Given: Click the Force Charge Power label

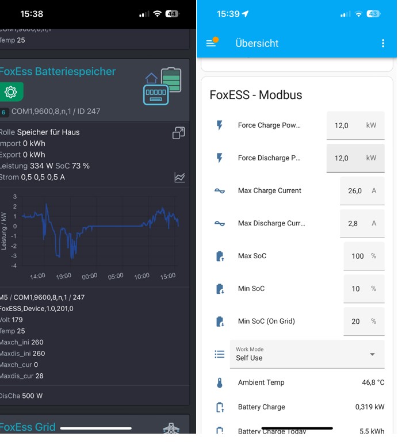Looking at the screenshot, I should [x=269, y=125].
